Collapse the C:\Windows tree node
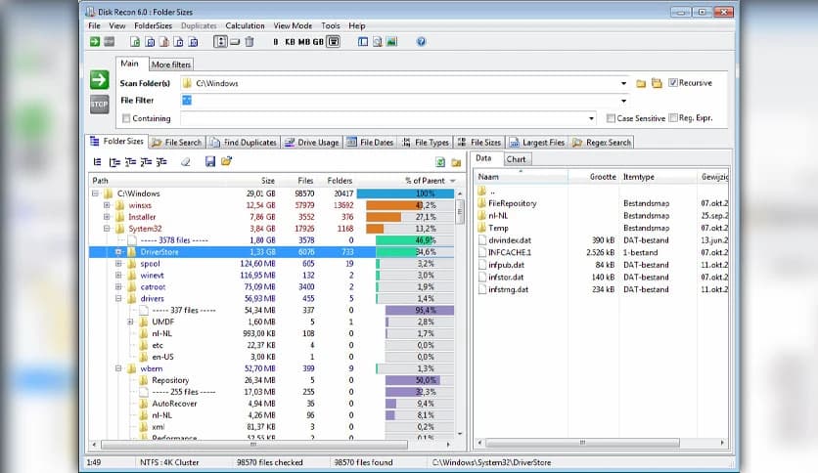The width and height of the screenshot is (818, 473). coord(95,193)
